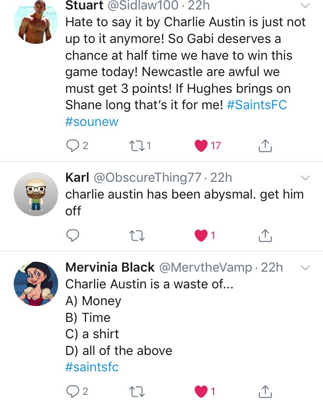This screenshot has width=323, height=404.
Task: Share Karl's tweet
Action: pos(265,236)
